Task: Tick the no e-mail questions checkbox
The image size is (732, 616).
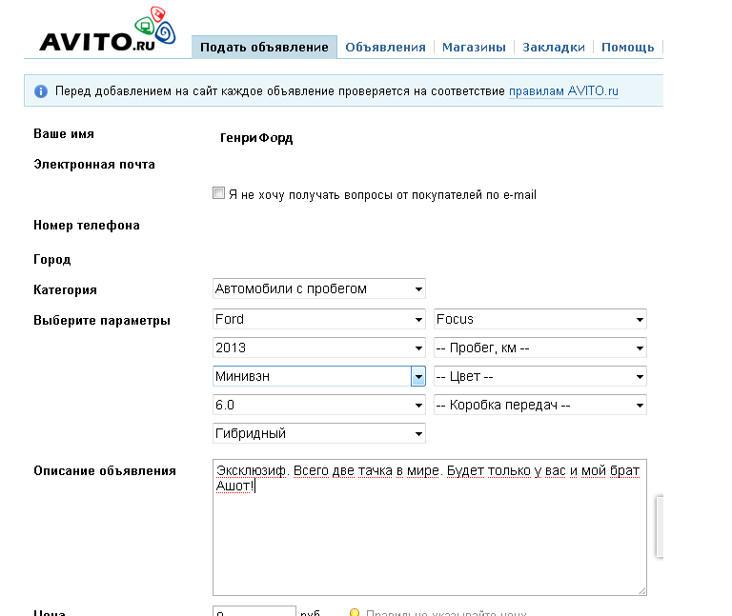Action: click(218, 193)
